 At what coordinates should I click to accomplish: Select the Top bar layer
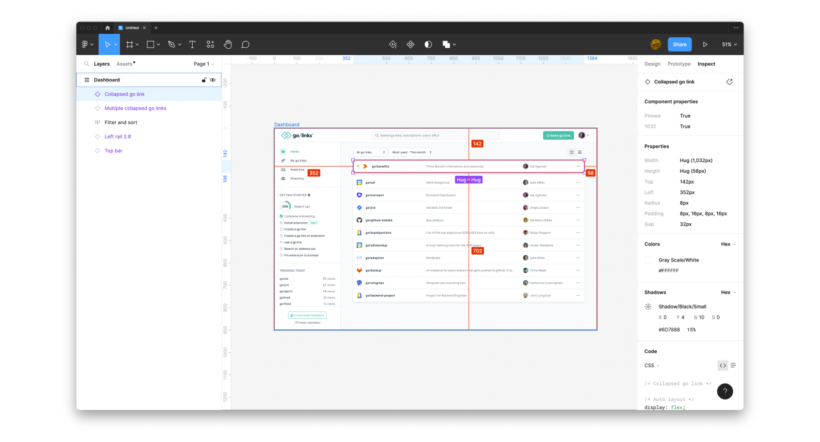(113, 151)
